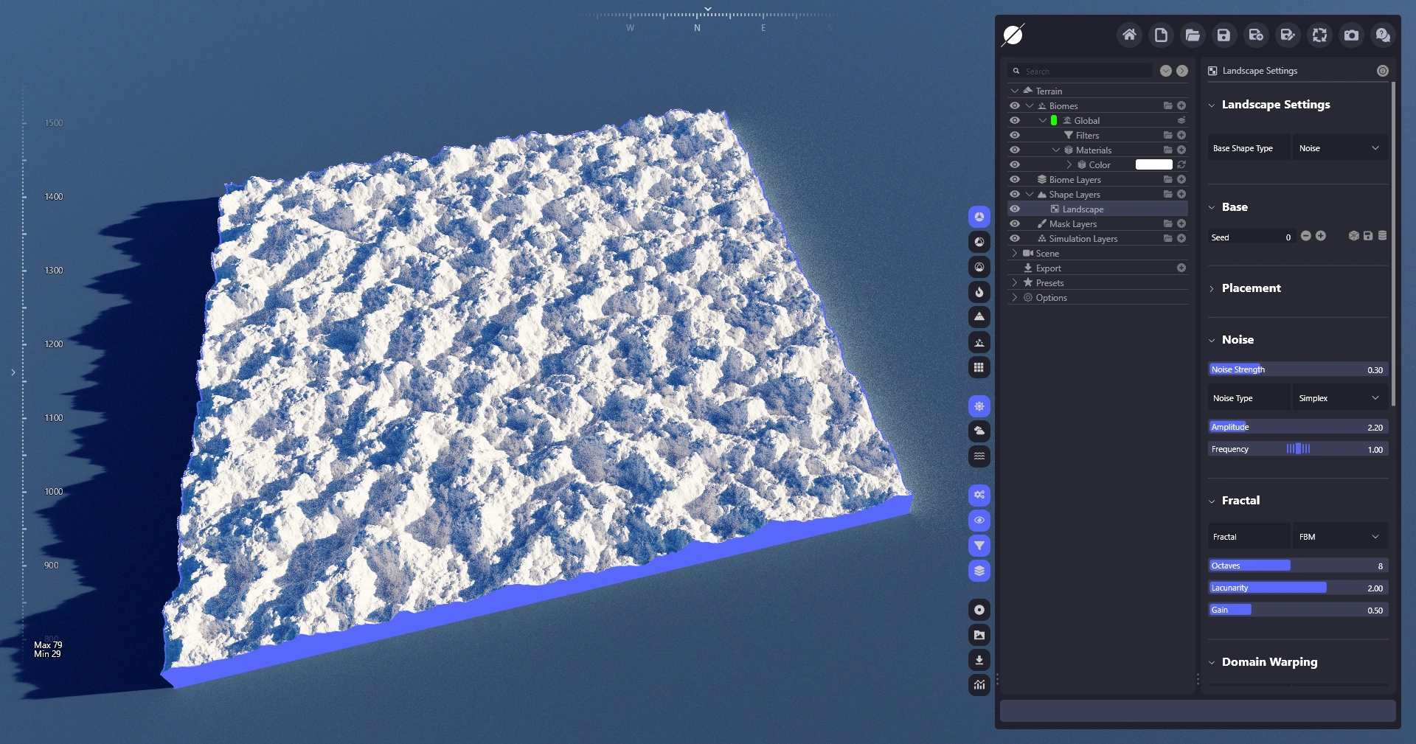Screen dimensions: 1416x744
Task: Click the white Color material swatch
Action: pyautogui.click(x=1153, y=164)
